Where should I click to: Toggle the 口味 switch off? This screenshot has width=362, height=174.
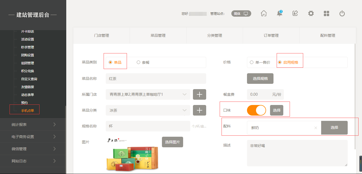256,110
